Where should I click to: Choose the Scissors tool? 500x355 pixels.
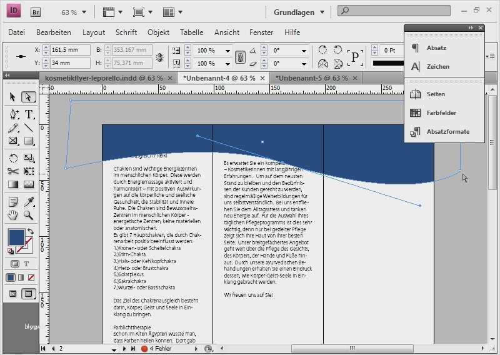13,171
